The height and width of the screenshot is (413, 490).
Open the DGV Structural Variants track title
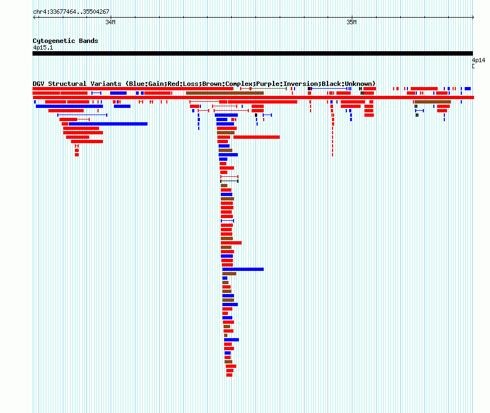(x=204, y=84)
